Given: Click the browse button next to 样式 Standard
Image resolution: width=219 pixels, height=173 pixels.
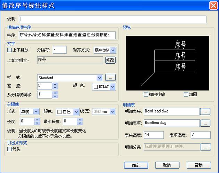Looking at the screenshot, I should point(110,78).
